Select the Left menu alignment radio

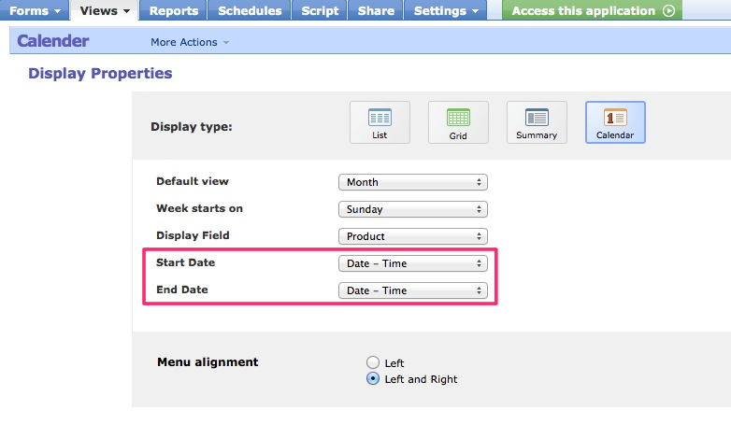374,362
